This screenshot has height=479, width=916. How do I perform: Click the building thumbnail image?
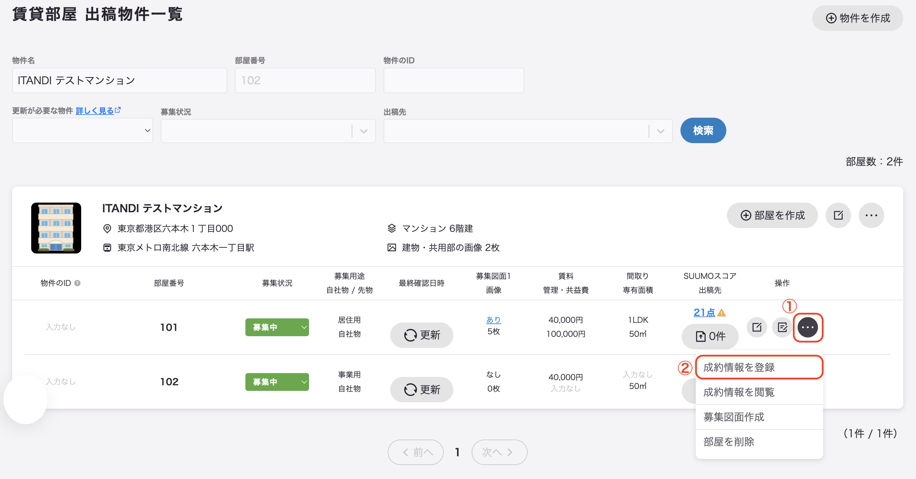(x=56, y=228)
